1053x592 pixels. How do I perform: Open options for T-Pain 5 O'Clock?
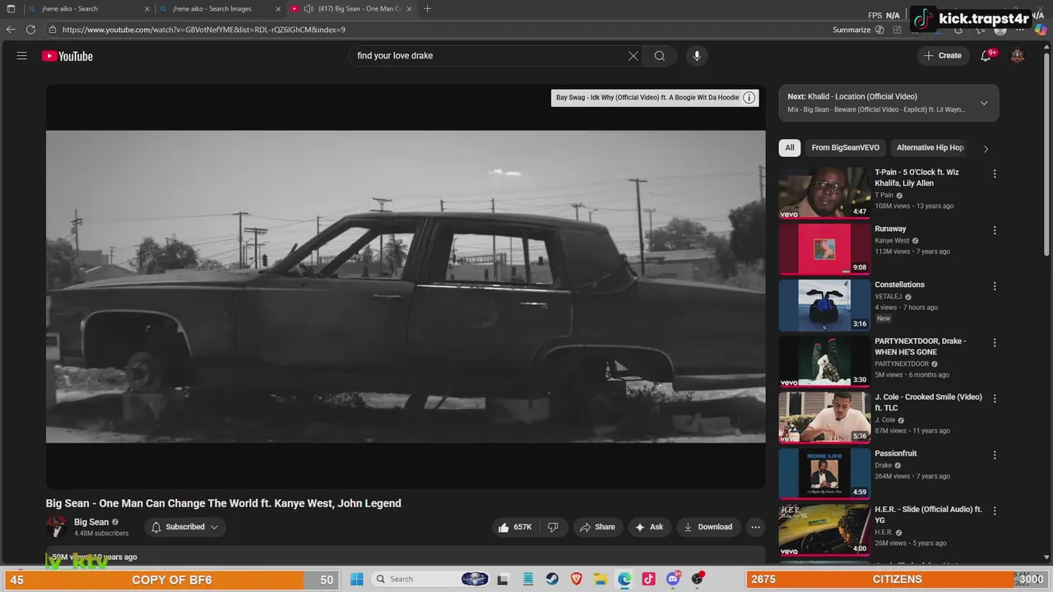(x=995, y=174)
